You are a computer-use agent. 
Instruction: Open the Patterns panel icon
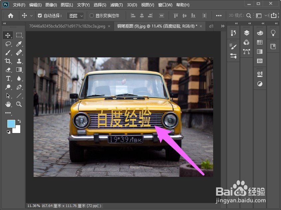tap(260, 61)
